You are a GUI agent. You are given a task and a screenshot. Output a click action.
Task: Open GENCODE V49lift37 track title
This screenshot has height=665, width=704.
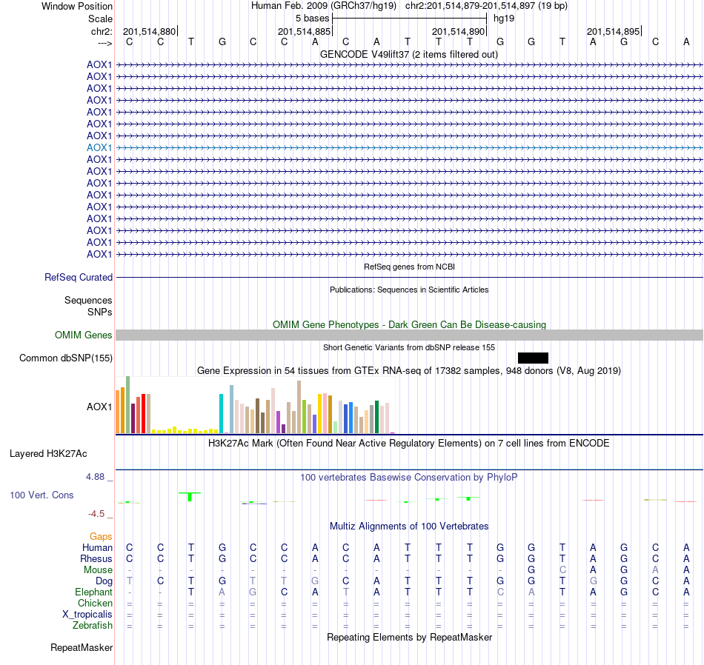pos(408,54)
